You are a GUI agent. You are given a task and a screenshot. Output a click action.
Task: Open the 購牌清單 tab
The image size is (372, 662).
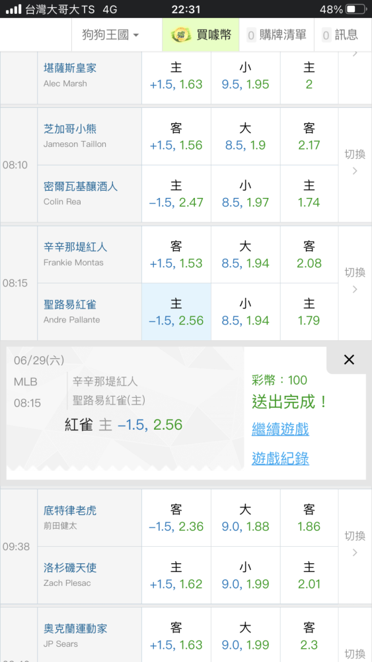coord(276,34)
